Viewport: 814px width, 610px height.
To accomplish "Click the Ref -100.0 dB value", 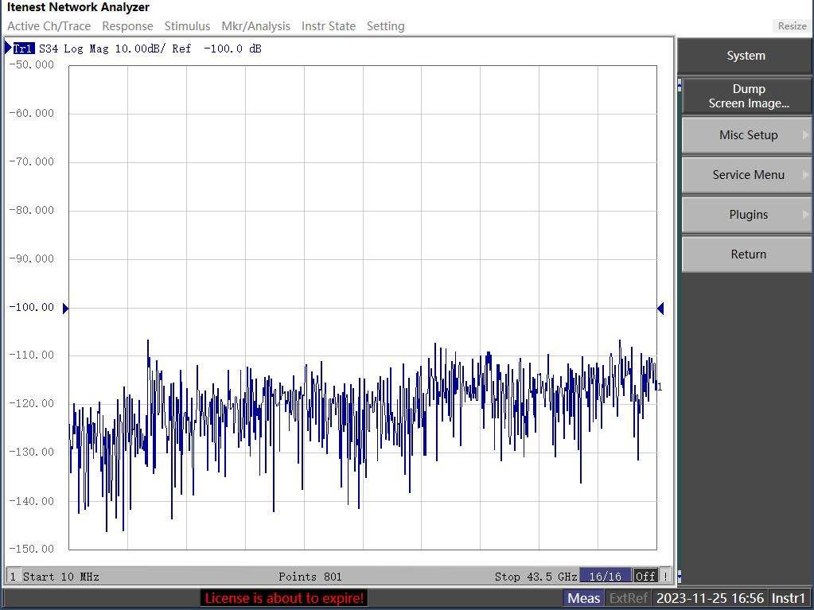I will (x=217, y=49).
